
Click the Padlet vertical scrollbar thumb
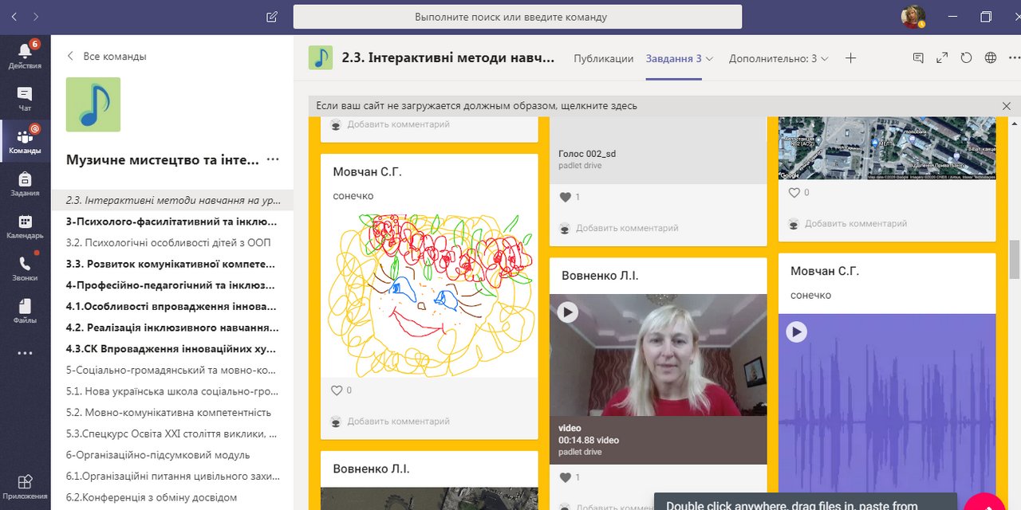pos(1015,259)
